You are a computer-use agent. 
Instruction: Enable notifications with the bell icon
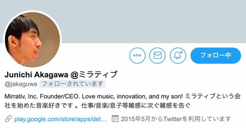click(178, 55)
